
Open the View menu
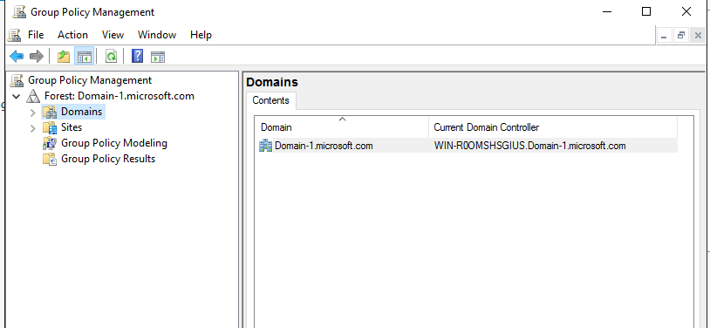point(113,35)
